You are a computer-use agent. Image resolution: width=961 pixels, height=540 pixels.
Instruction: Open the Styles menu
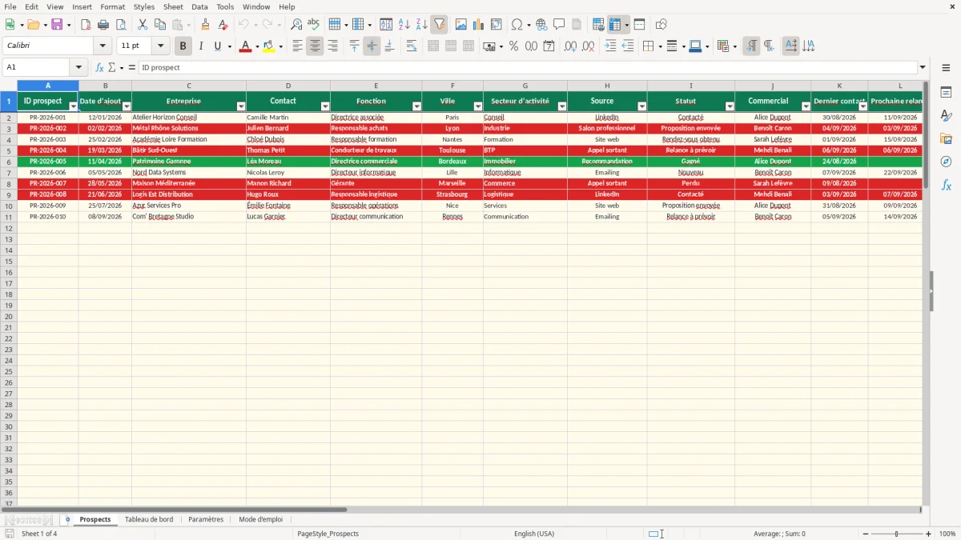(144, 6)
